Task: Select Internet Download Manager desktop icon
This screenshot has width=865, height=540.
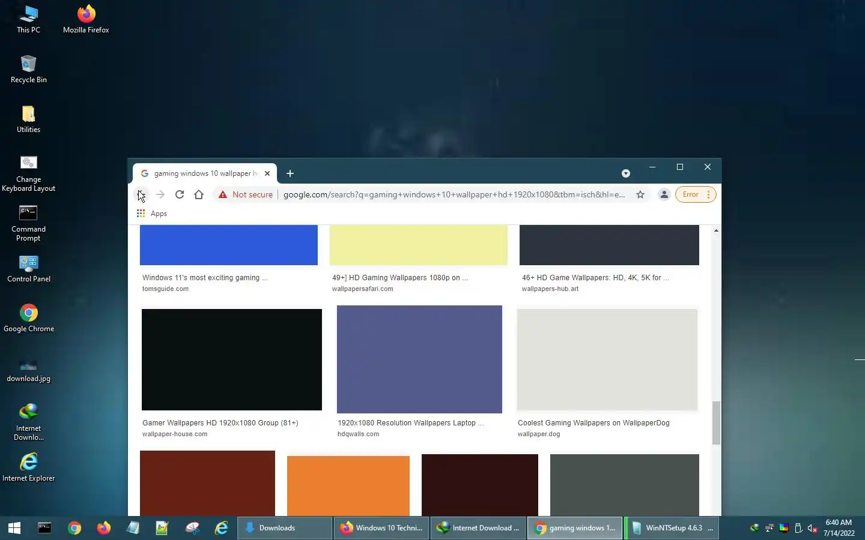Action: tap(28, 422)
